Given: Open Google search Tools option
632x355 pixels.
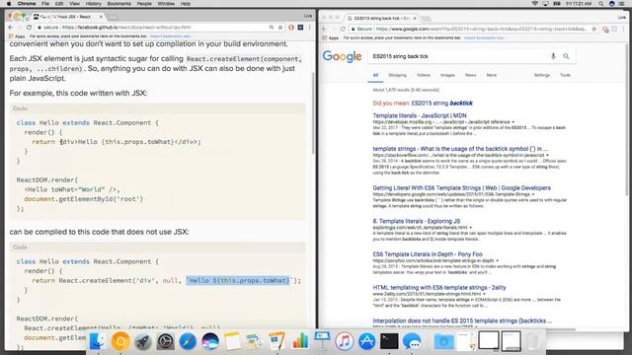Looking at the screenshot, I should [565, 75].
